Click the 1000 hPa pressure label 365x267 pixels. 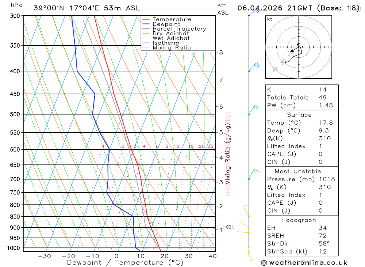(x=14, y=248)
